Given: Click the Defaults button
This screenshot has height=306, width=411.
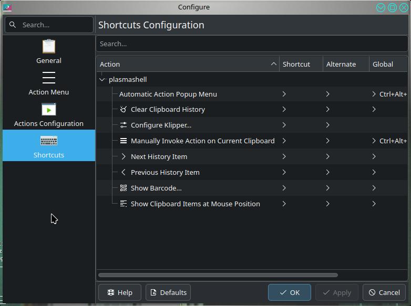Looking at the screenshot, I should click(x=168, y=292).
